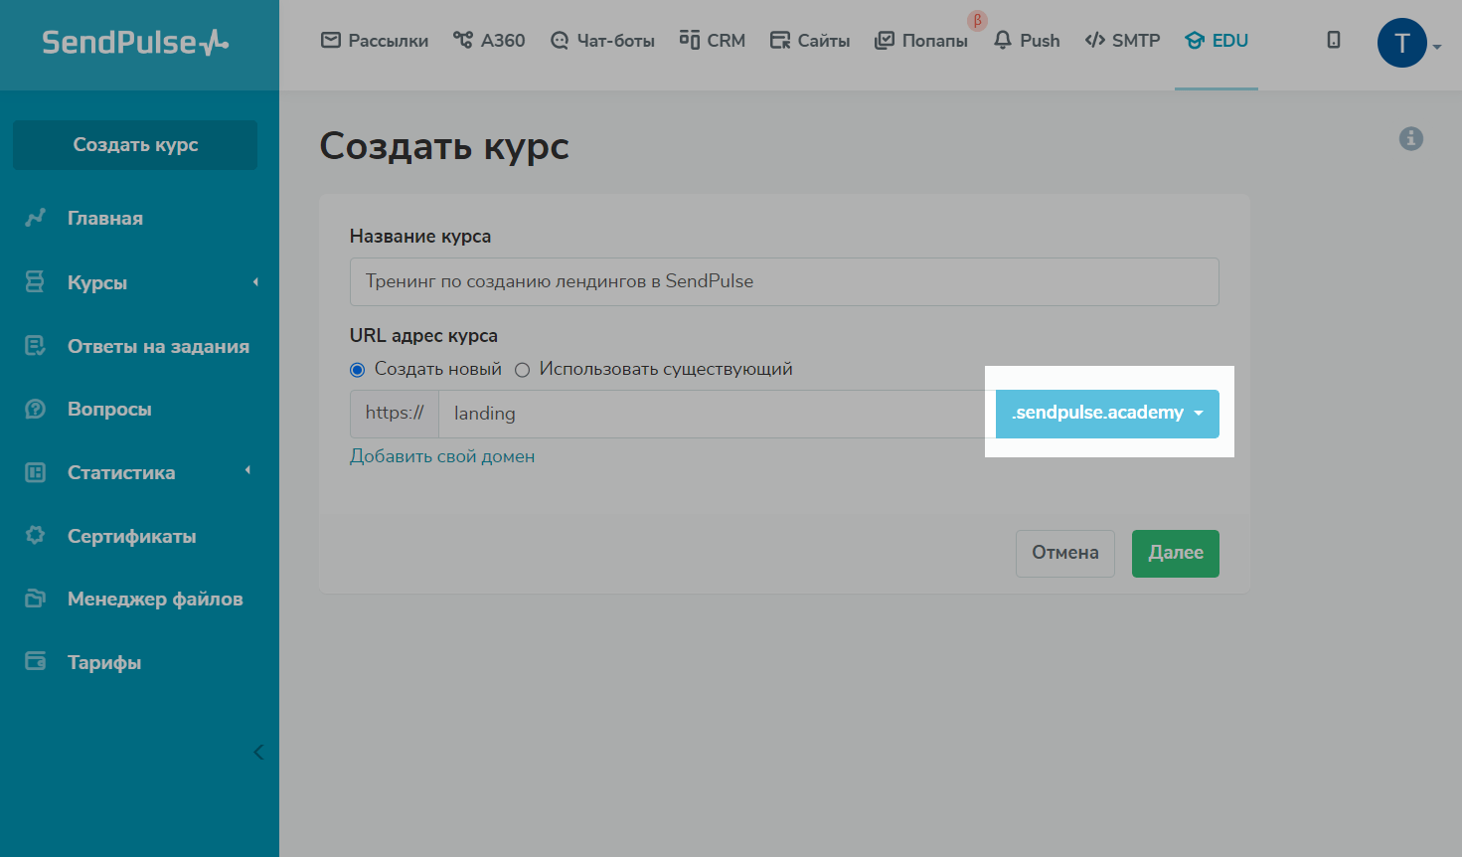Screen dimensions: 1462x857
Task: Click the Вопросы question mark icon
Action: (x=36, y=410)
